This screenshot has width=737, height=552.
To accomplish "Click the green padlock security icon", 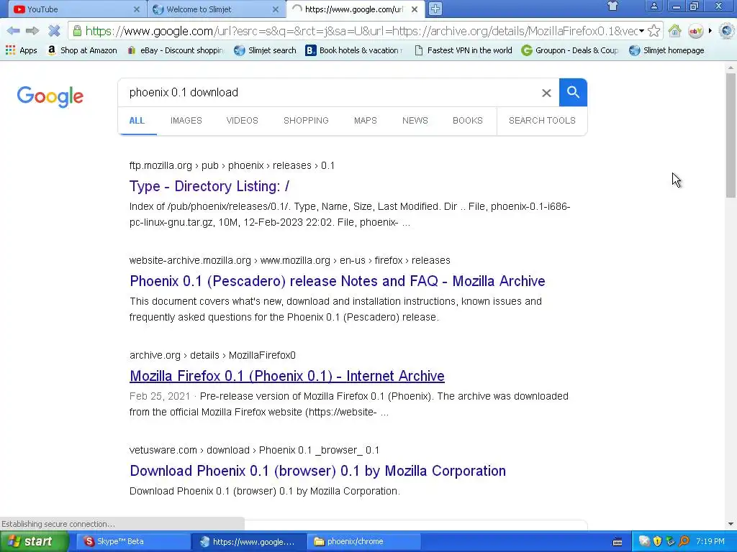I will [76, 31].
